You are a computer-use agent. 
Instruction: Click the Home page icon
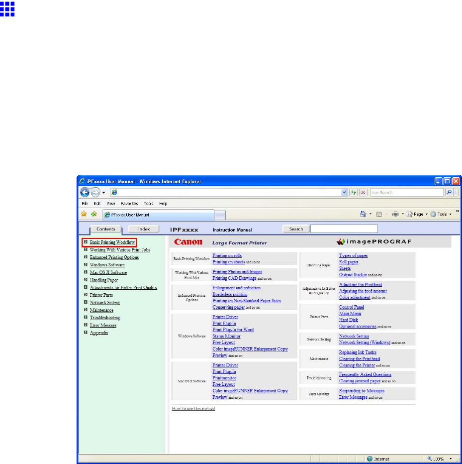(x=363, y=214)
